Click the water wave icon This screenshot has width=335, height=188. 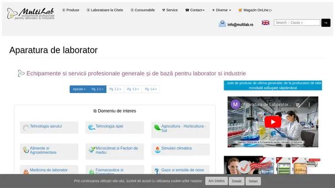(x=92, y=127)
